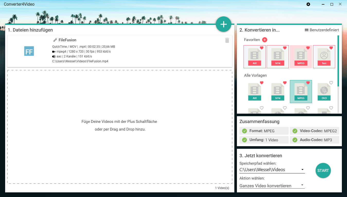Unfavorite the MPEG template in Alle Vorlagen
The height and width of the screenshot is (197, 347).
pos(308,83)
